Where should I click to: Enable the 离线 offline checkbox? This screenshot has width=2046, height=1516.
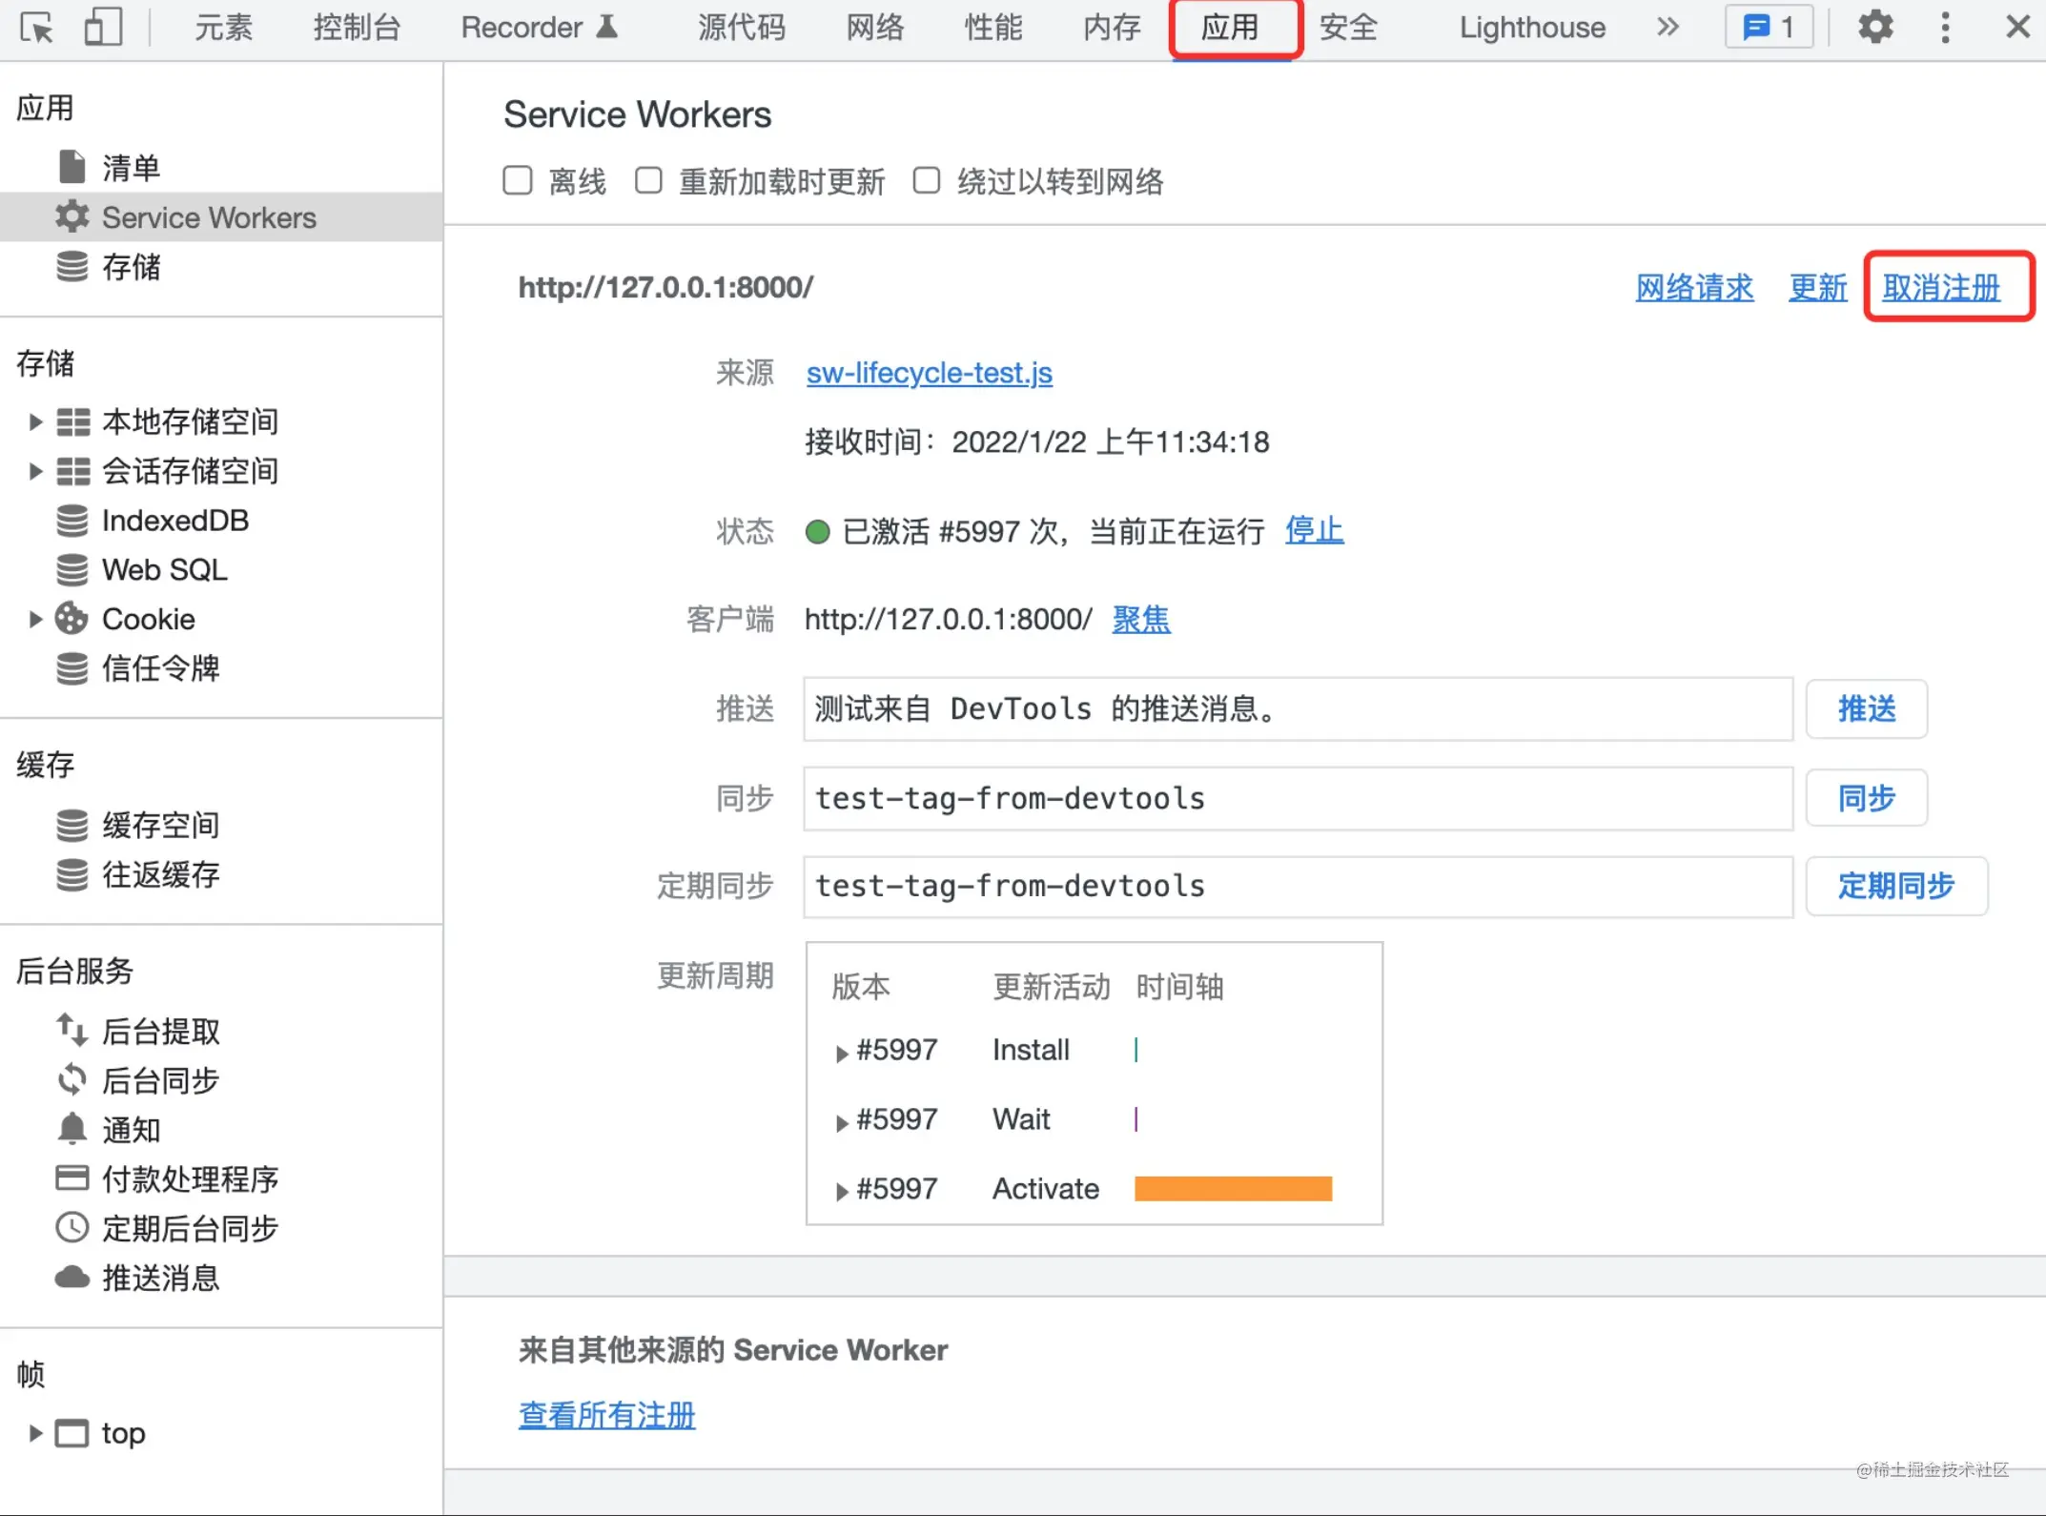click(x=518, y=180)
